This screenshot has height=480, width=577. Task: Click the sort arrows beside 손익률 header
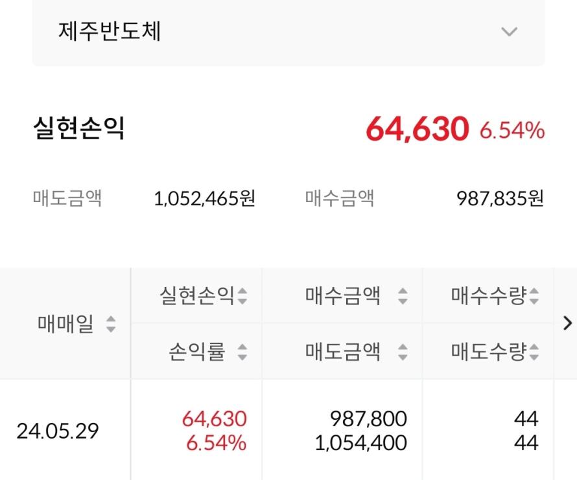click(242, 352)
